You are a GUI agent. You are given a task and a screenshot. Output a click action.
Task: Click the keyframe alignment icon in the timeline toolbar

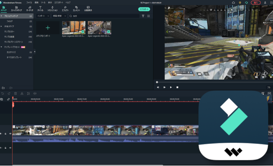click(35, 93)
